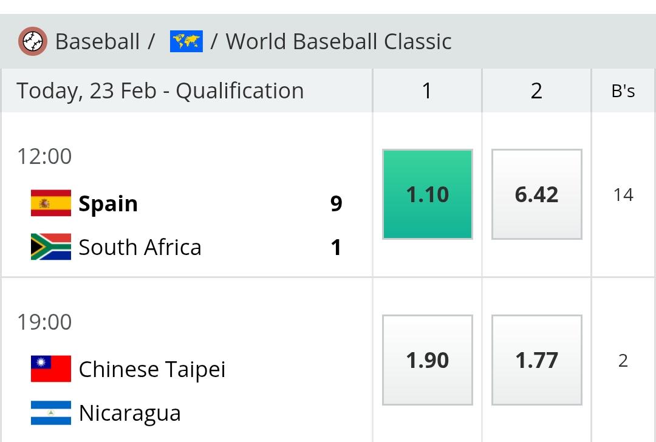Select 1.77 odds for Nicaragua
Viewport: 656px width, 442px height.
tap(537, 360)
